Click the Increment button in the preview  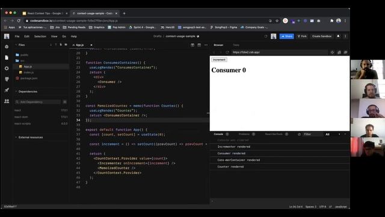pos(219,60)
